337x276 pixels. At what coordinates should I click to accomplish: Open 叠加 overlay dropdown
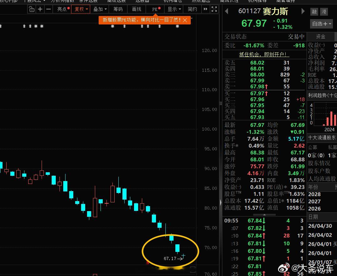click(x=100, y=9)
